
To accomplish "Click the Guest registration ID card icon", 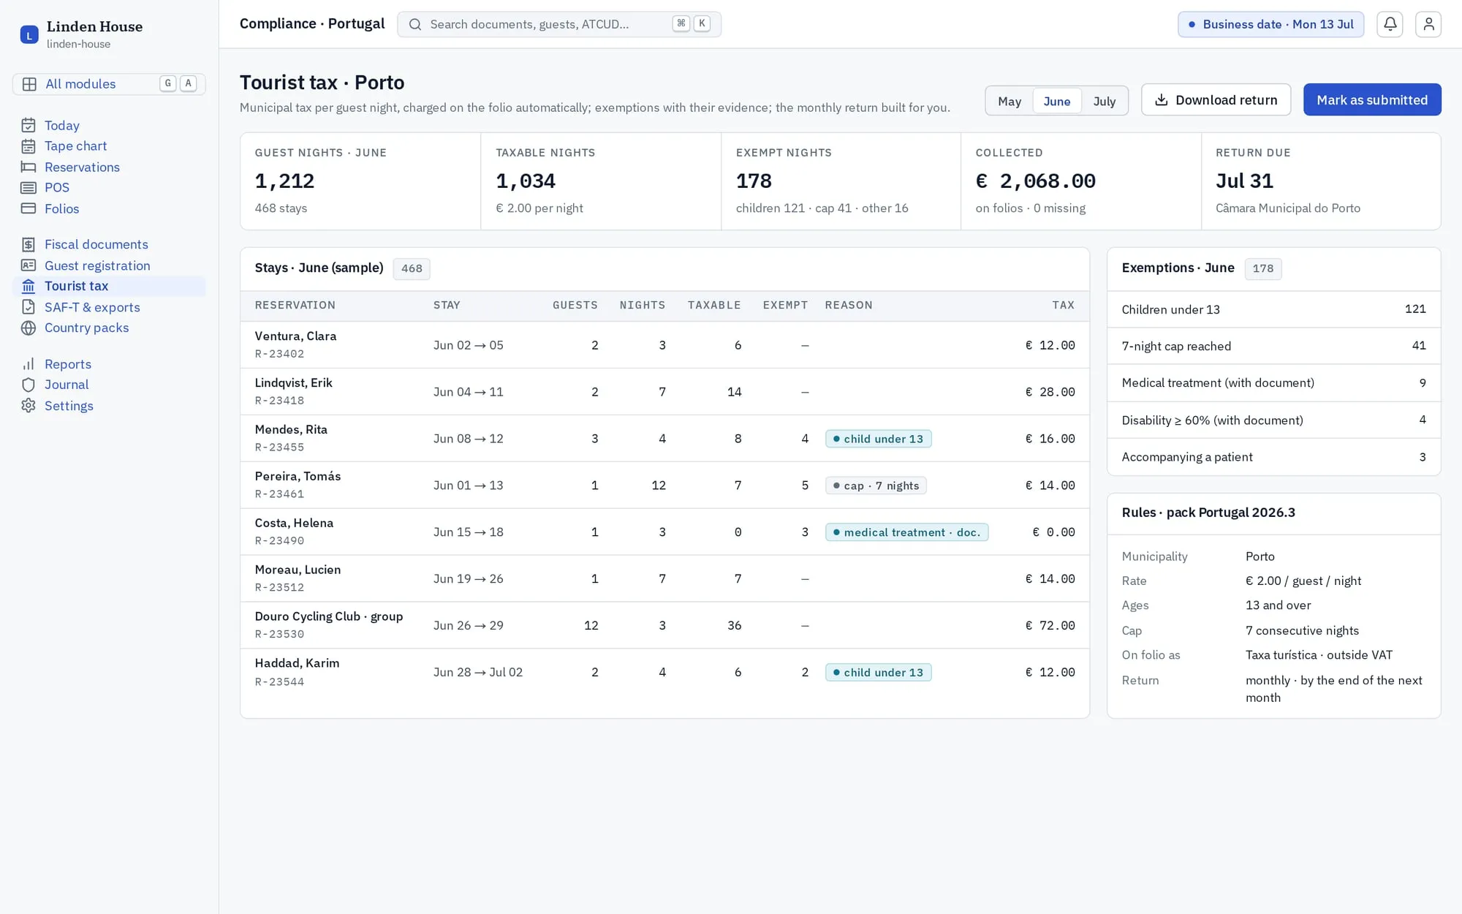I will (29, 265).
